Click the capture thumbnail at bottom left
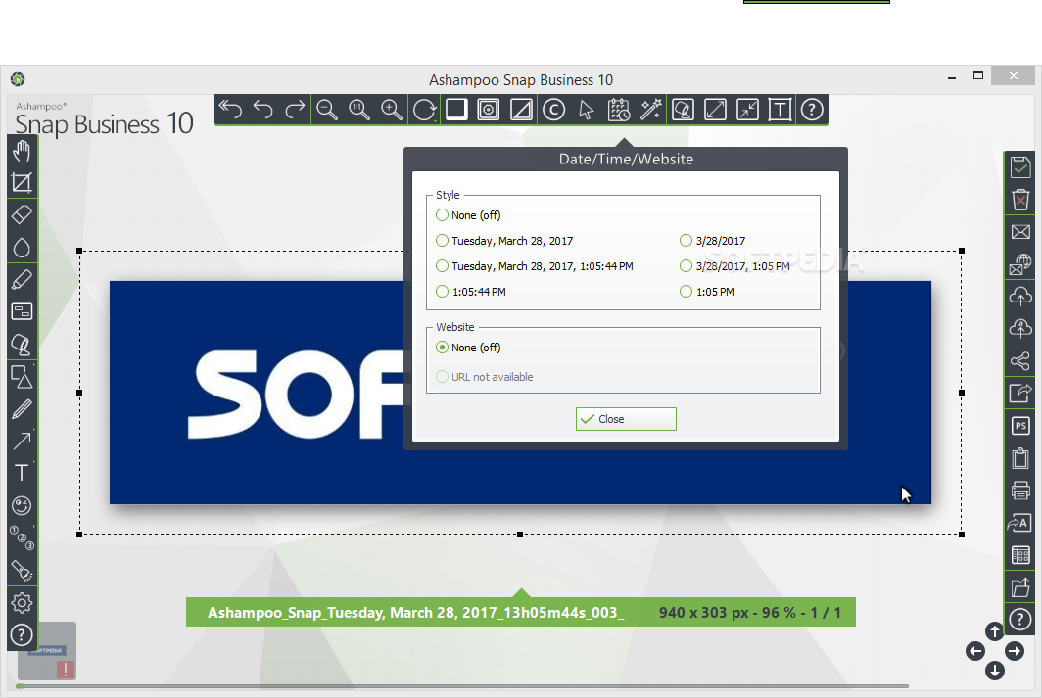1042x698 pixels. pyautogui.click(x=47, y=651)
